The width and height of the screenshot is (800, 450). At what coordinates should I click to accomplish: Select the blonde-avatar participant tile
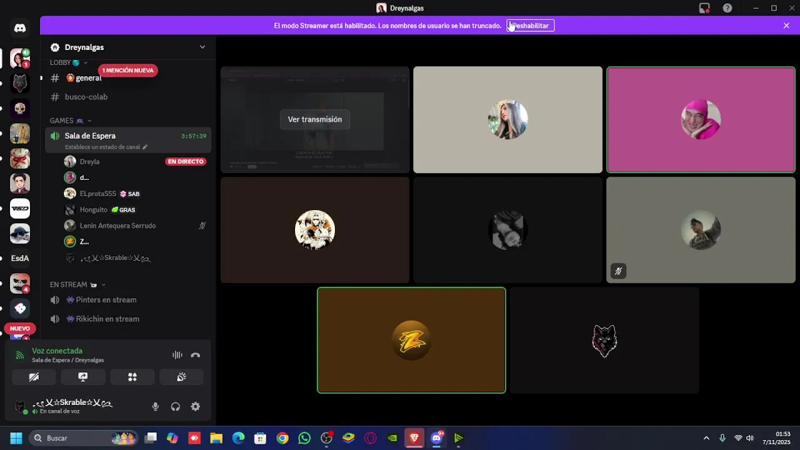(x=507, y=119)
